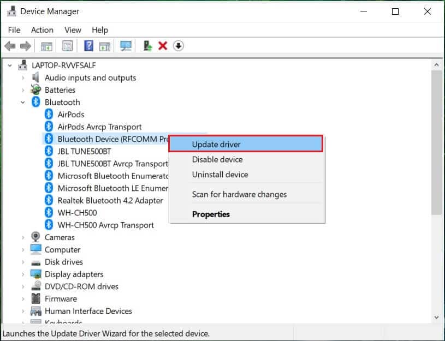
Task: Choose Scan for hardware changes in context menu
Action: [x=247, y=194]
